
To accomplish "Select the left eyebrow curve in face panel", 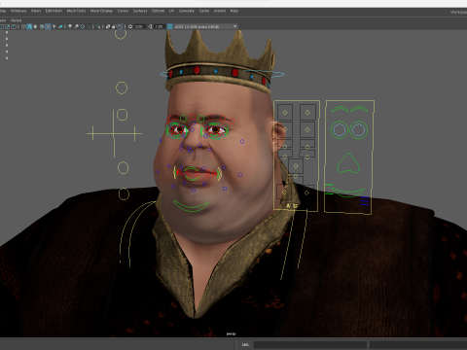I will 340,109.
